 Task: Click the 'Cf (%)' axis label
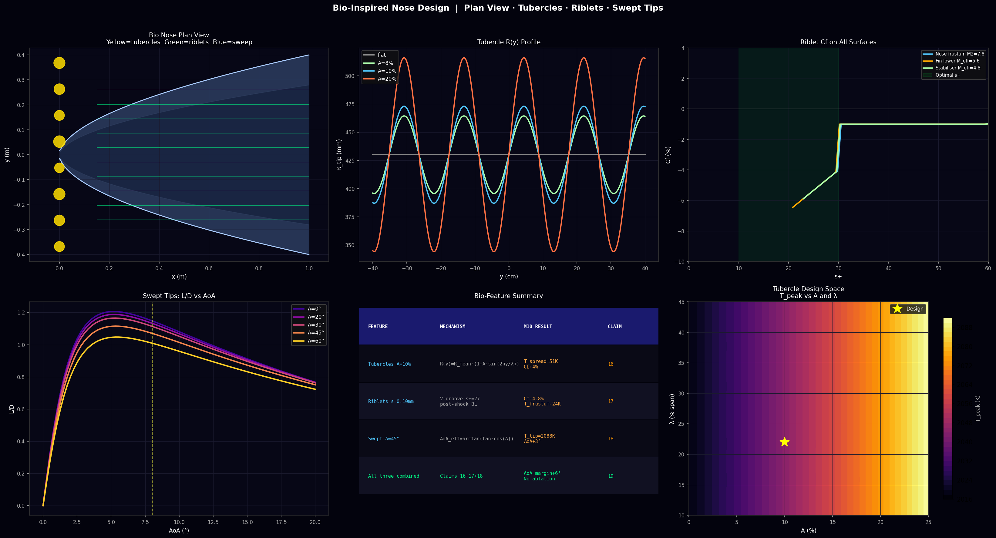click(x=668, y=155)
